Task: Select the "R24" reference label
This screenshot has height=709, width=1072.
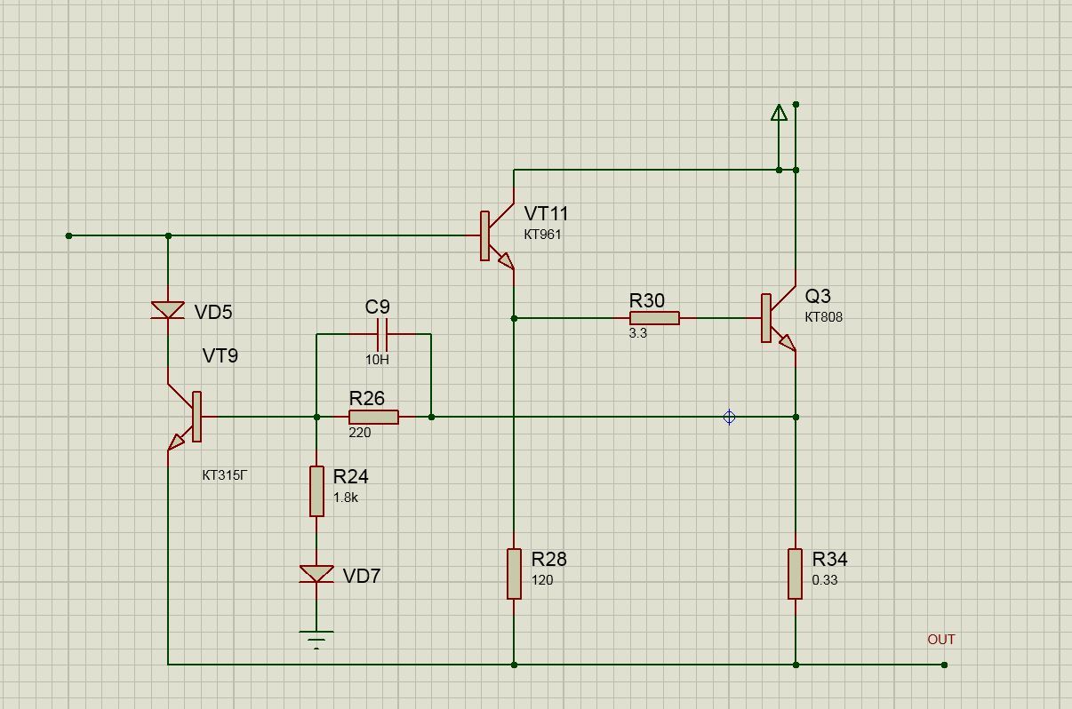Action: point(351,476)
